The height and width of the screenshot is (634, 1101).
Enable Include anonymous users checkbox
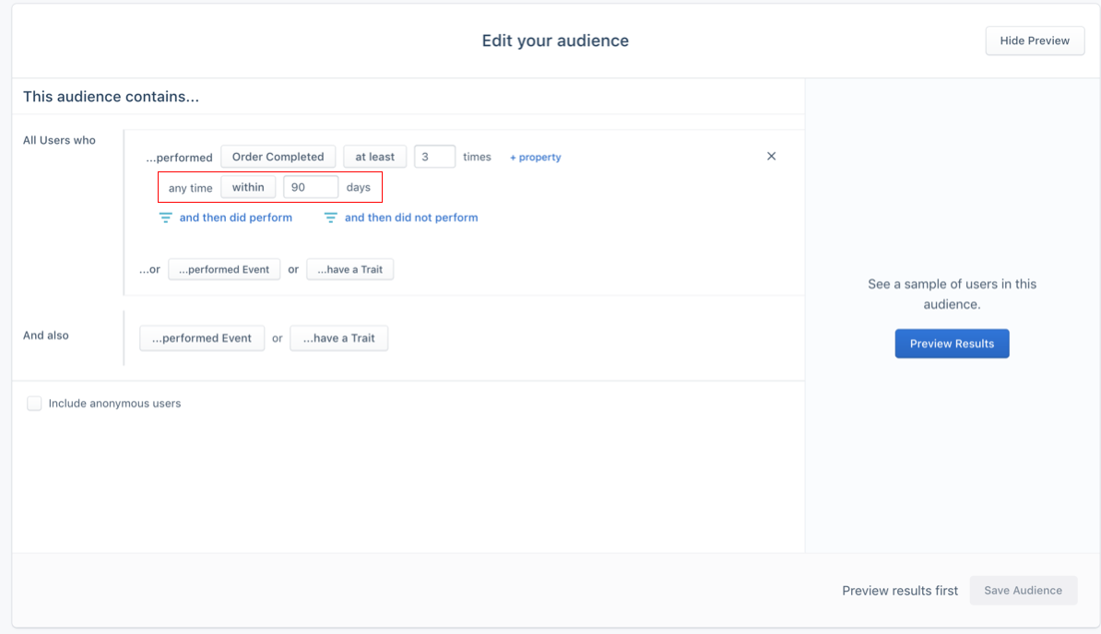(x=34, y=404)
